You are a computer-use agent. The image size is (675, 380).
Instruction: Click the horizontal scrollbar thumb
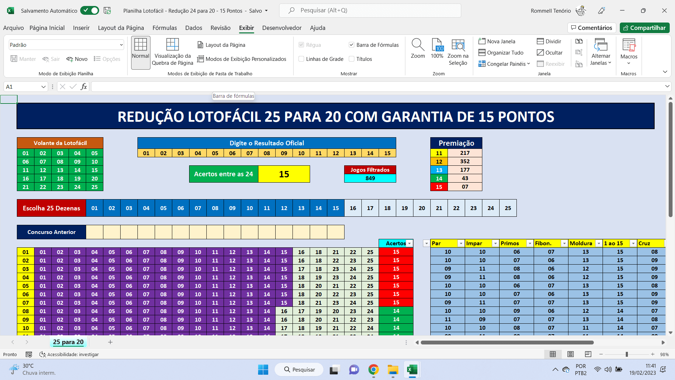coord(507,342)
